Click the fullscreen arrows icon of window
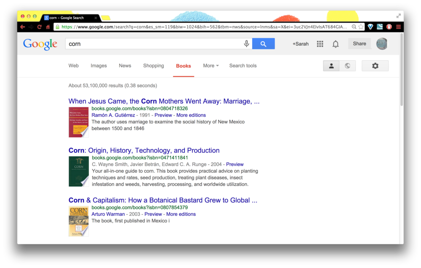Image resolution: width=421 pixels, height=268 pixels. click(398, 16)
